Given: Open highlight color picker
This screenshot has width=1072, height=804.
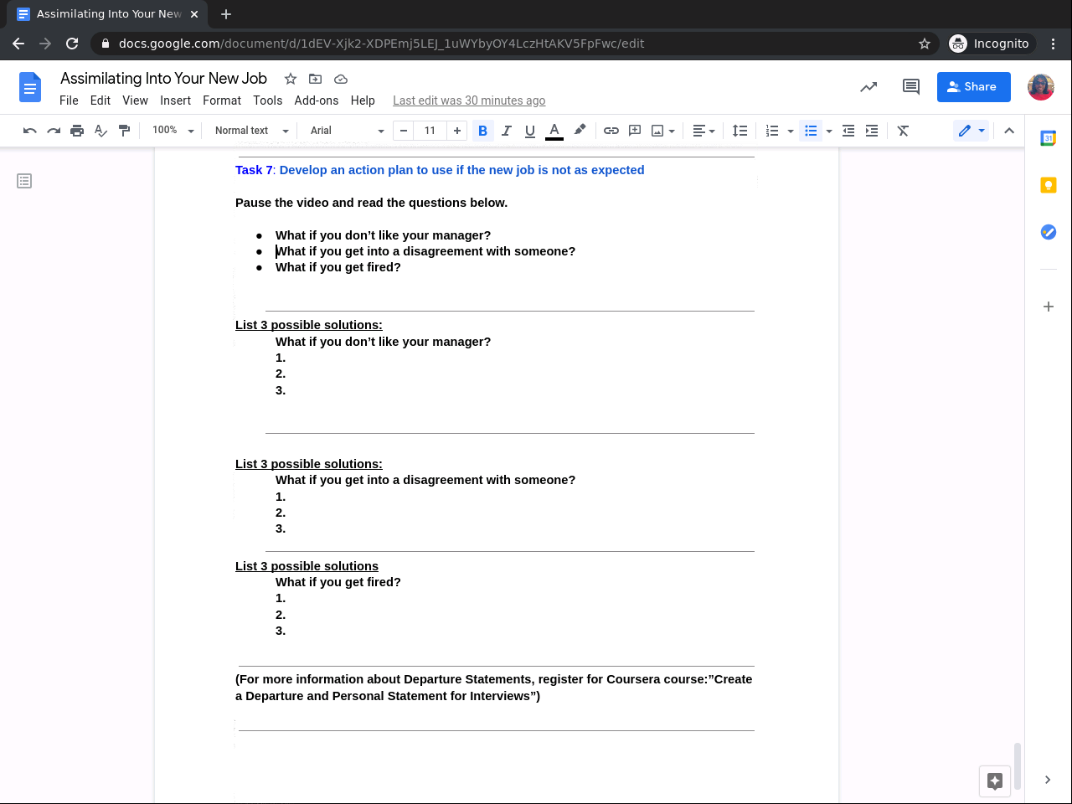Looking at the screenshot, I should click(x=580, y=131).
